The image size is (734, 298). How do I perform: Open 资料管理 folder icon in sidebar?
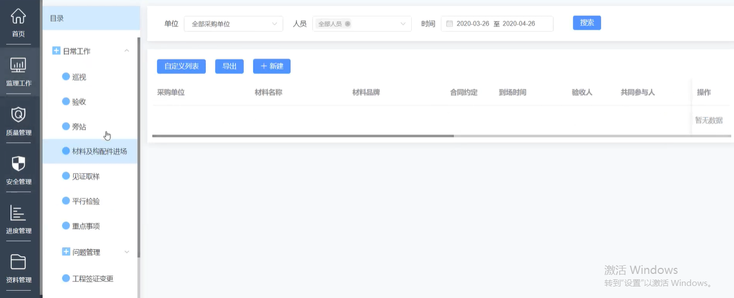pos(18,262)
